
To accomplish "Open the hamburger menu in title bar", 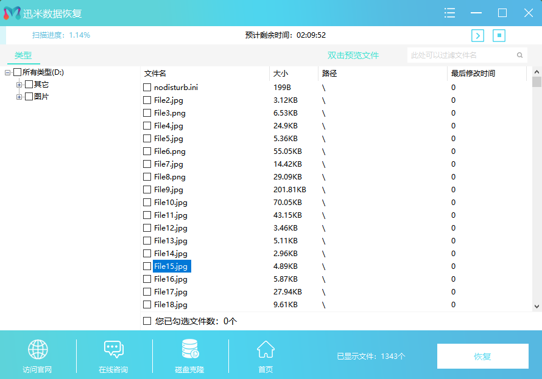I will pyautogui.click(x=450, y=13).
